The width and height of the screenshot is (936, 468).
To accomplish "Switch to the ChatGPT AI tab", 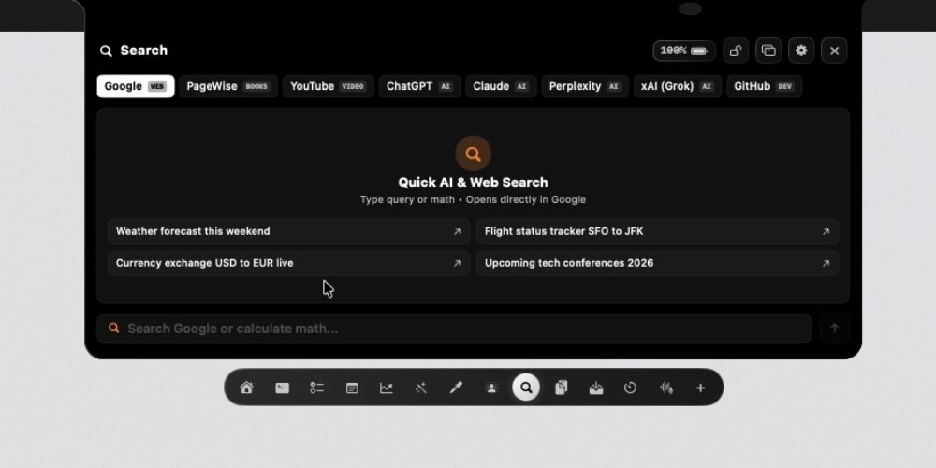I will pos(419,86).
